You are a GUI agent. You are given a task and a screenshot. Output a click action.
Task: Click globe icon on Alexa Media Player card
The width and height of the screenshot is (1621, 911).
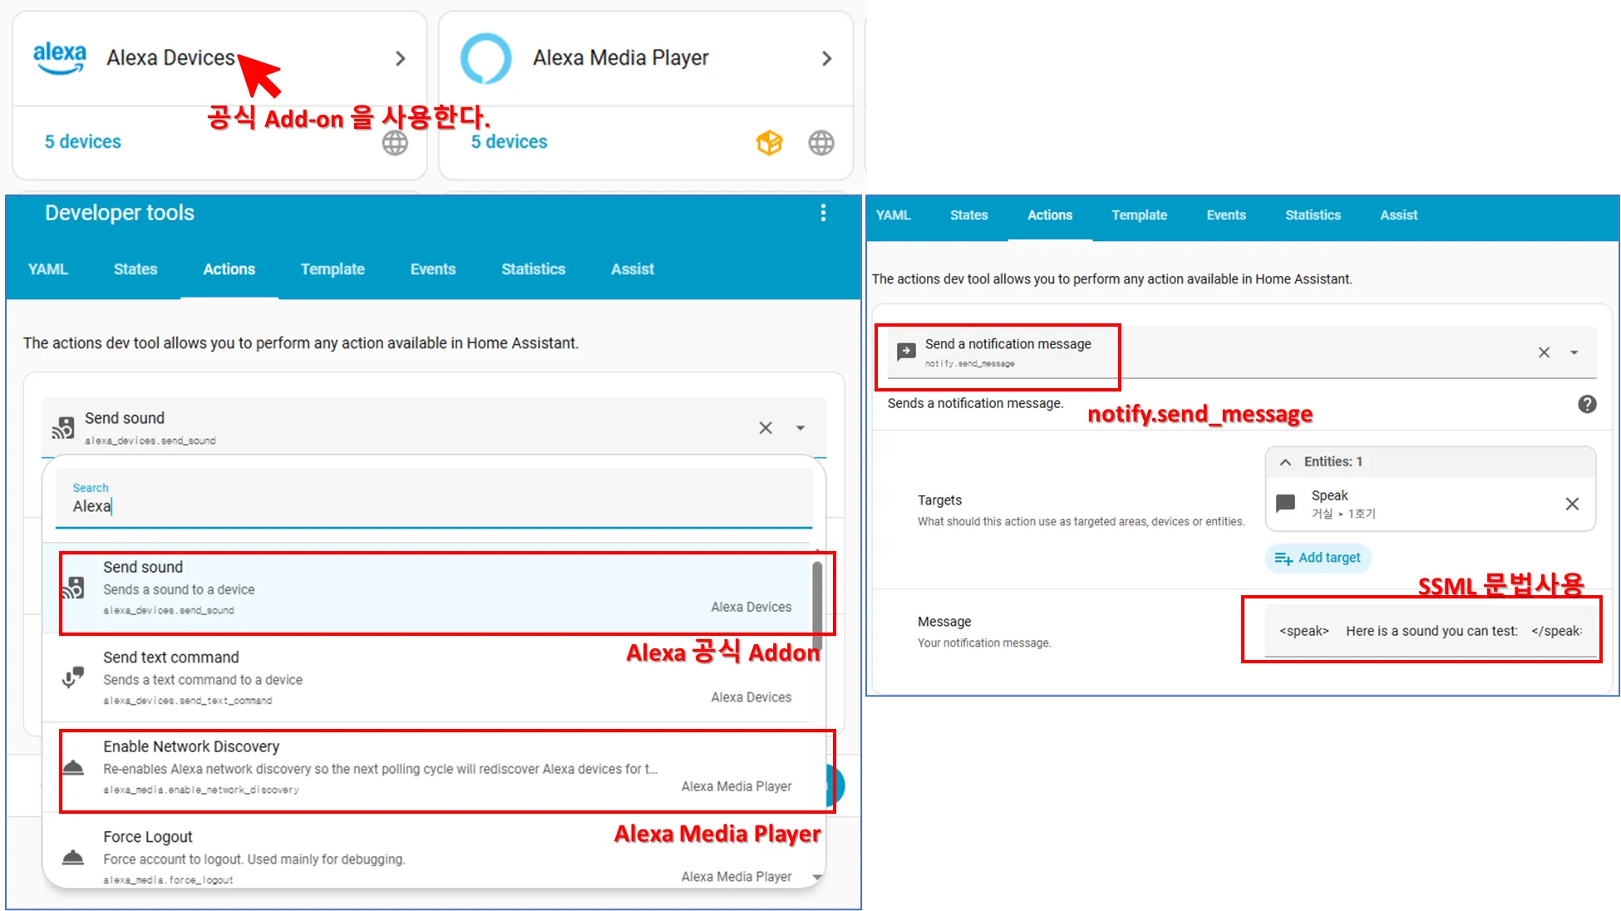(821, 143)
